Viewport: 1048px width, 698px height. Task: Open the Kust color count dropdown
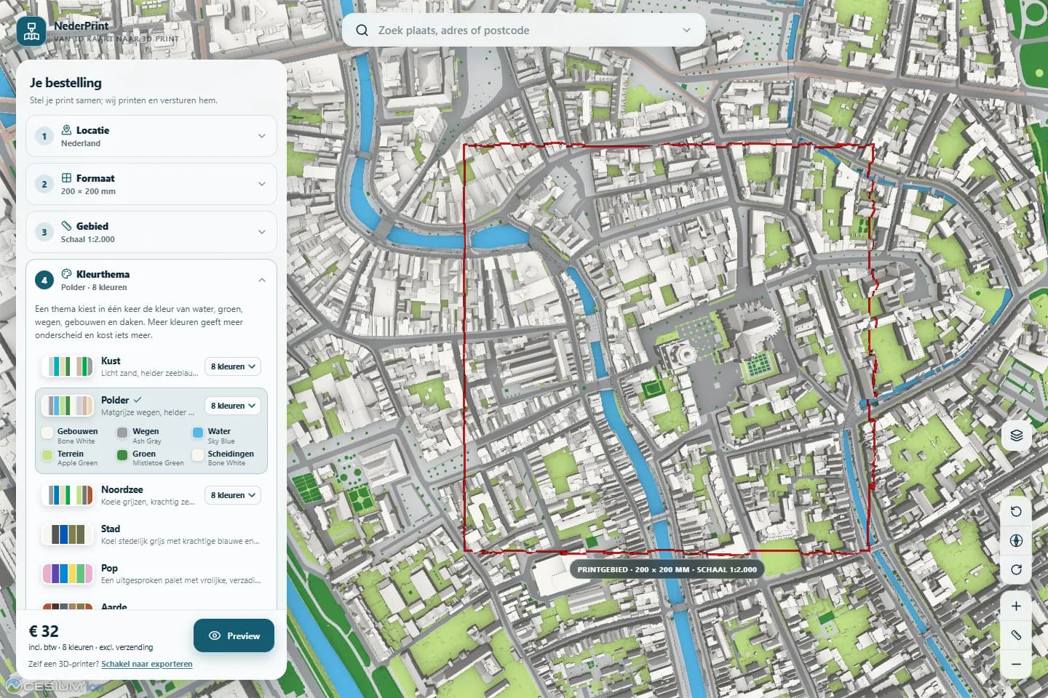233,366
